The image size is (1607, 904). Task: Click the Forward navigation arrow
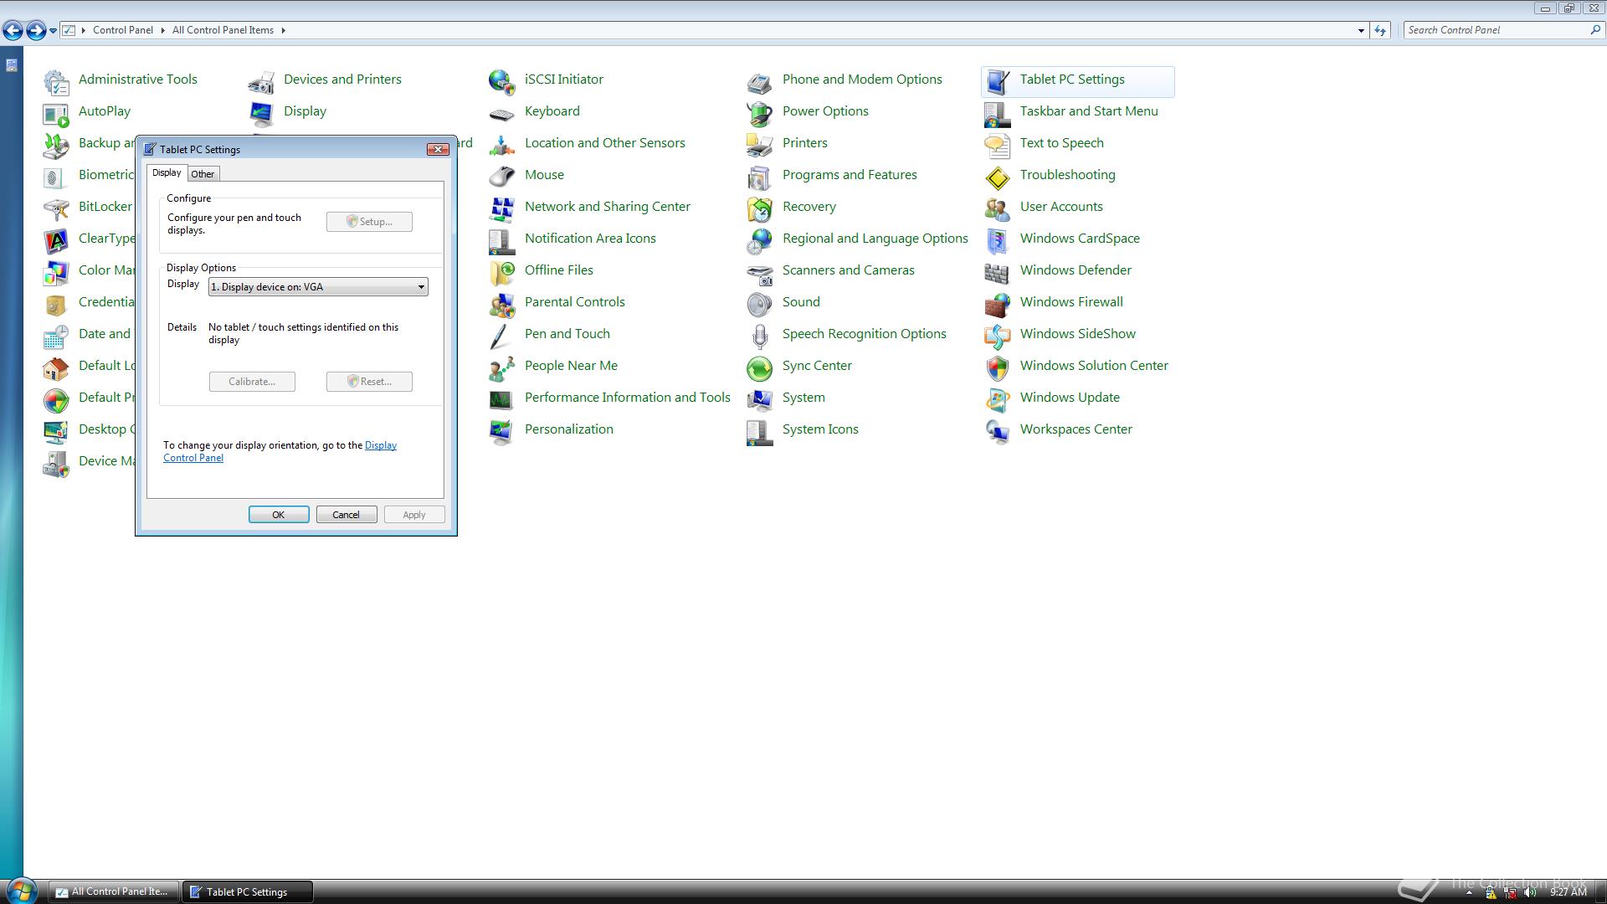[36, 31]
